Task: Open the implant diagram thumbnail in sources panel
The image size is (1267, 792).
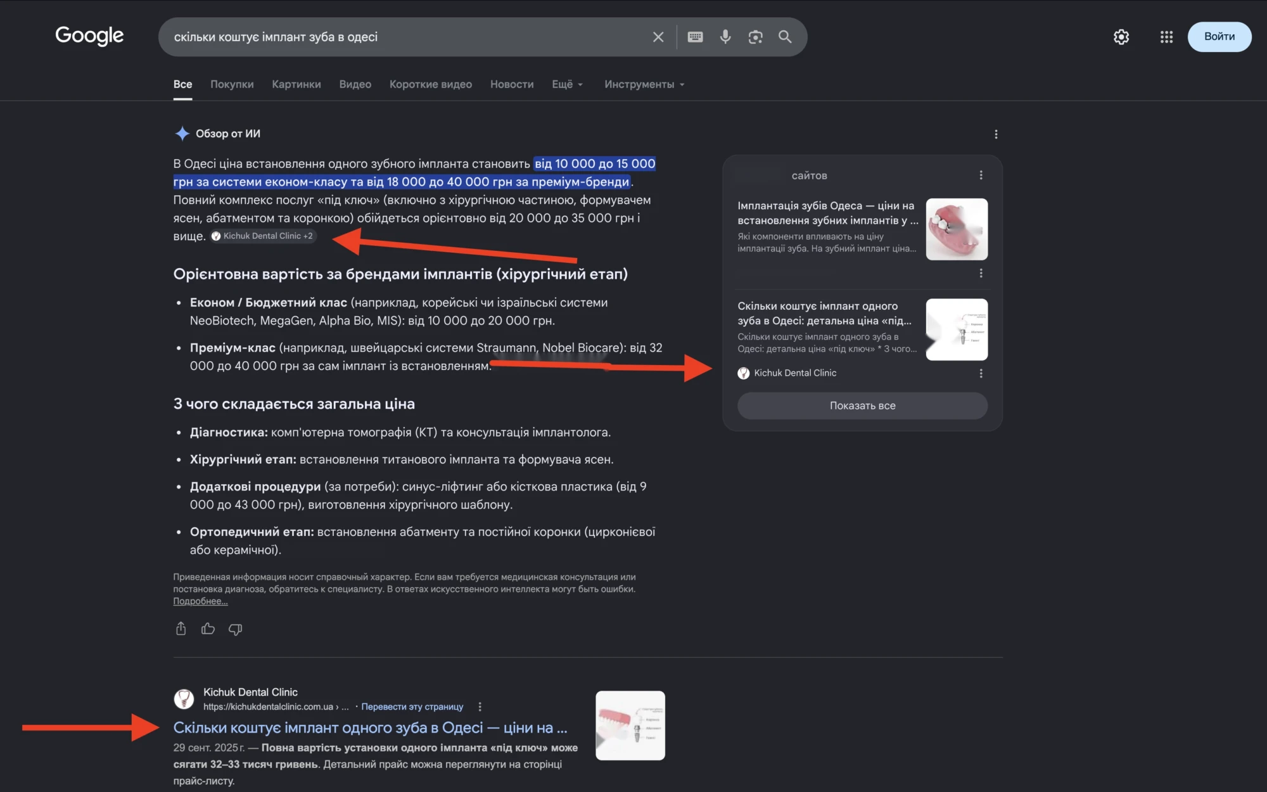Action: tap(957, 329)
